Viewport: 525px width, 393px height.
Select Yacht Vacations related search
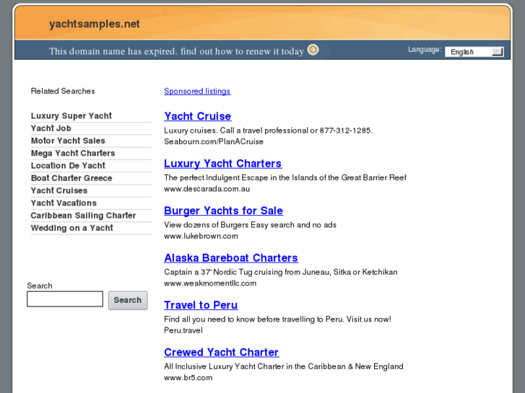pos(64,203)
